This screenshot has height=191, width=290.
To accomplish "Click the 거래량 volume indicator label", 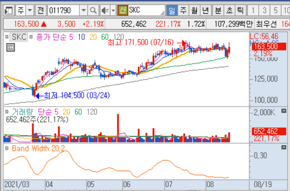I will 22,112.
